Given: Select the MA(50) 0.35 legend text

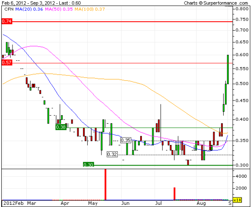Looking at the screenshot, I should tap(59, 9).
